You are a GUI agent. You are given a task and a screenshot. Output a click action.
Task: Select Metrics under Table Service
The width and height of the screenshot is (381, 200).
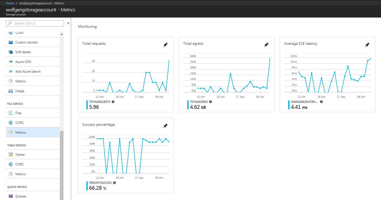(x=21, y=174)
